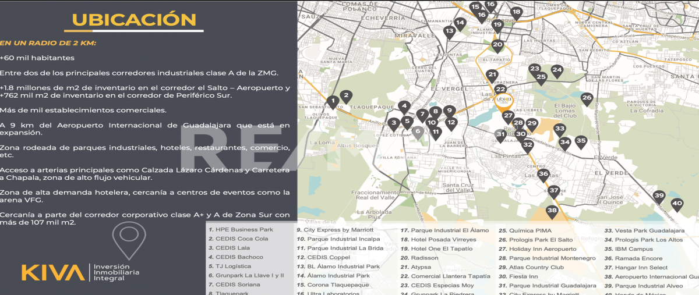Image resolution: width=699 pixels, height=295 pixels.
Task: Select map pin number 39
Action: click(659, 197)
